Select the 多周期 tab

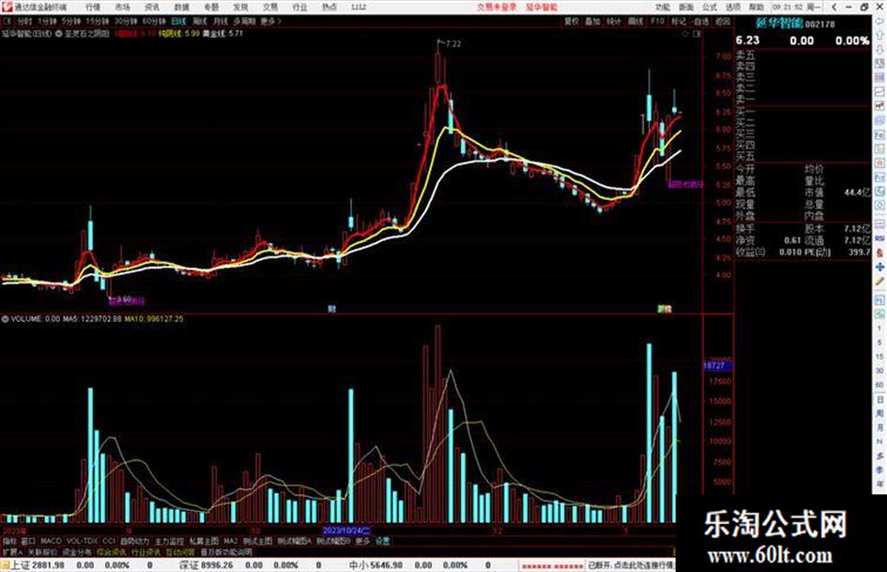(x=244, y=21)
